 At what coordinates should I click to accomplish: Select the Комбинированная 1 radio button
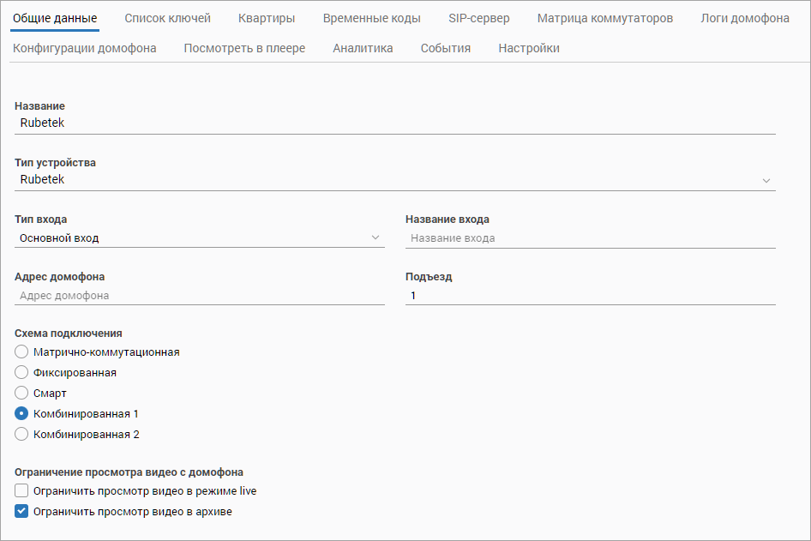pyautogui.click(x=22, y=413)
